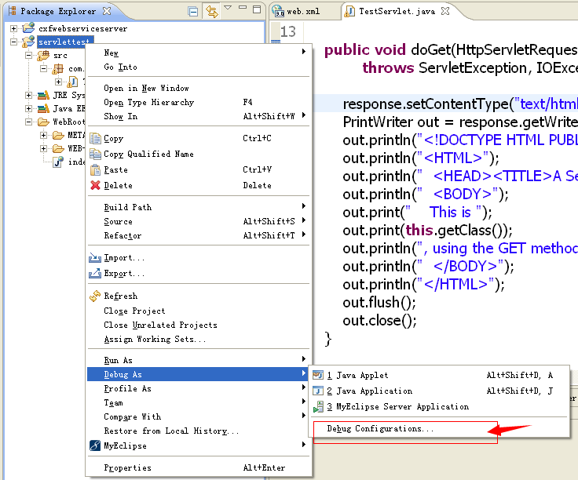This screenshot has height=480, width=578.
Task: Expand the JRE System Library node
Action: 29,96
